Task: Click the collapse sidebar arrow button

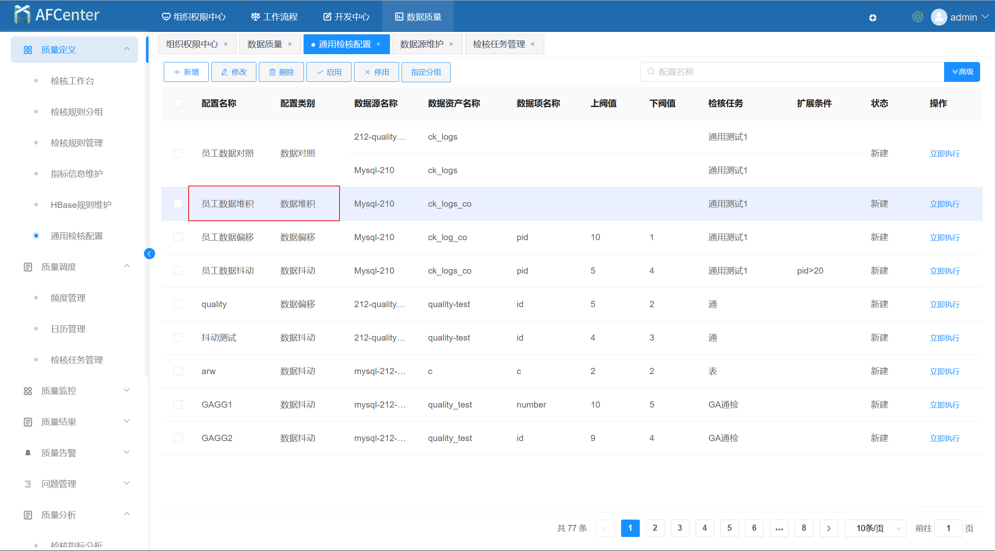Action: (149, 254)
